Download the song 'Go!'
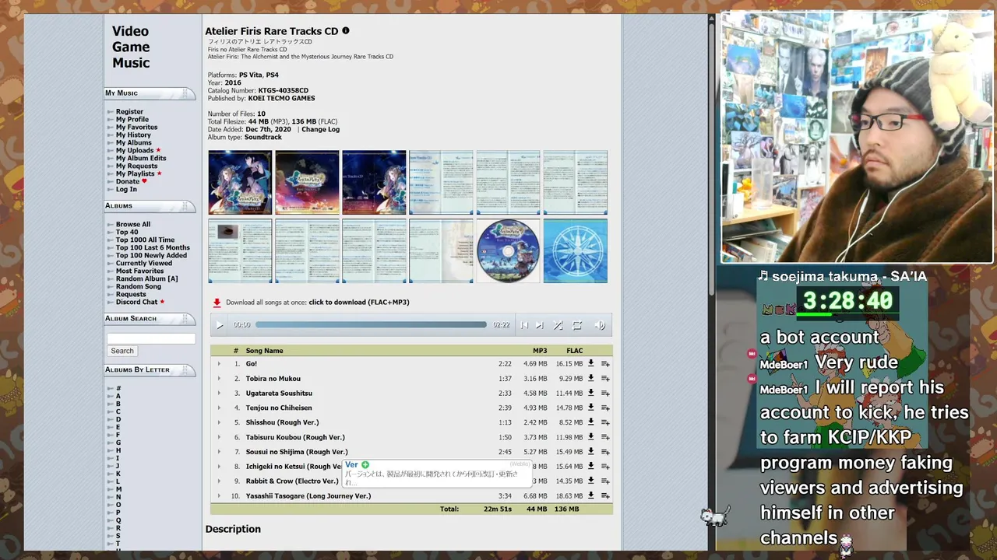This screenshot has height=560, width=997. tap(590, 363)
